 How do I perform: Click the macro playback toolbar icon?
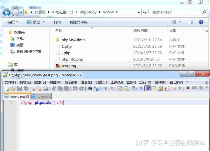pos(201,88)
